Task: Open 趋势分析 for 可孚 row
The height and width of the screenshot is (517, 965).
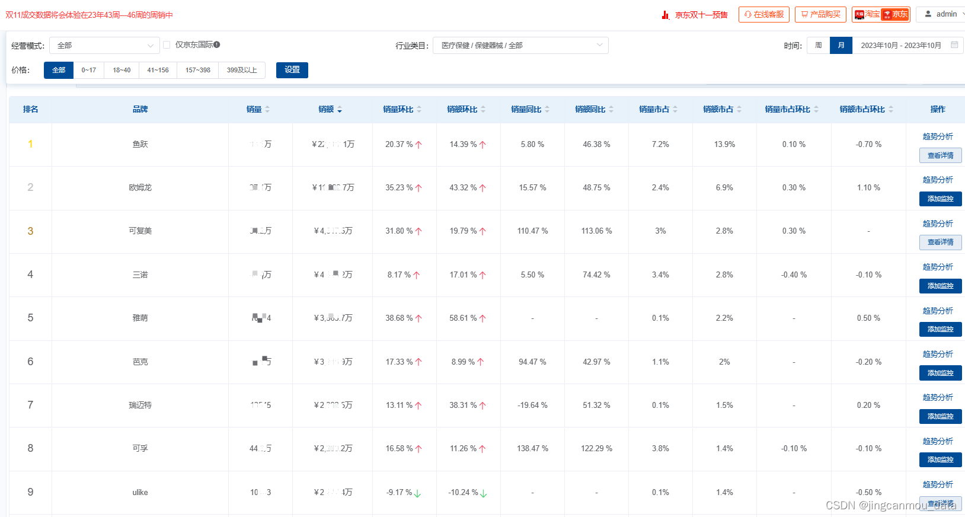Action: pyautogui.click(x=938, y=441)
